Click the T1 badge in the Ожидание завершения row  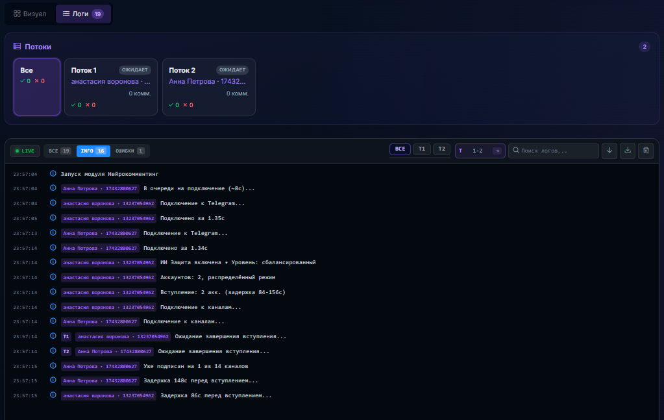click(66, 337)
